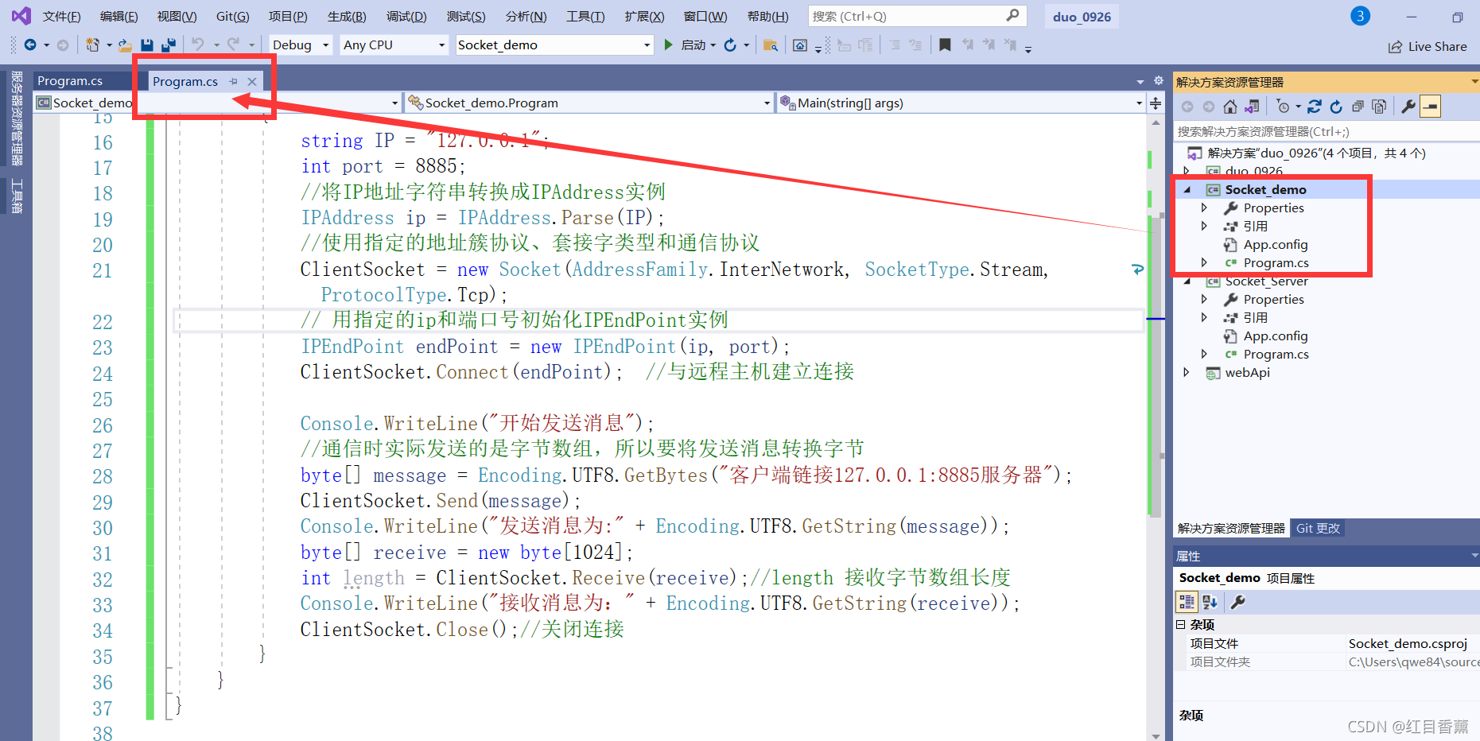Switch views icon in Solution Explorer toolbar
This screenshot has width=1480, height=741.
click(1252, 107)
